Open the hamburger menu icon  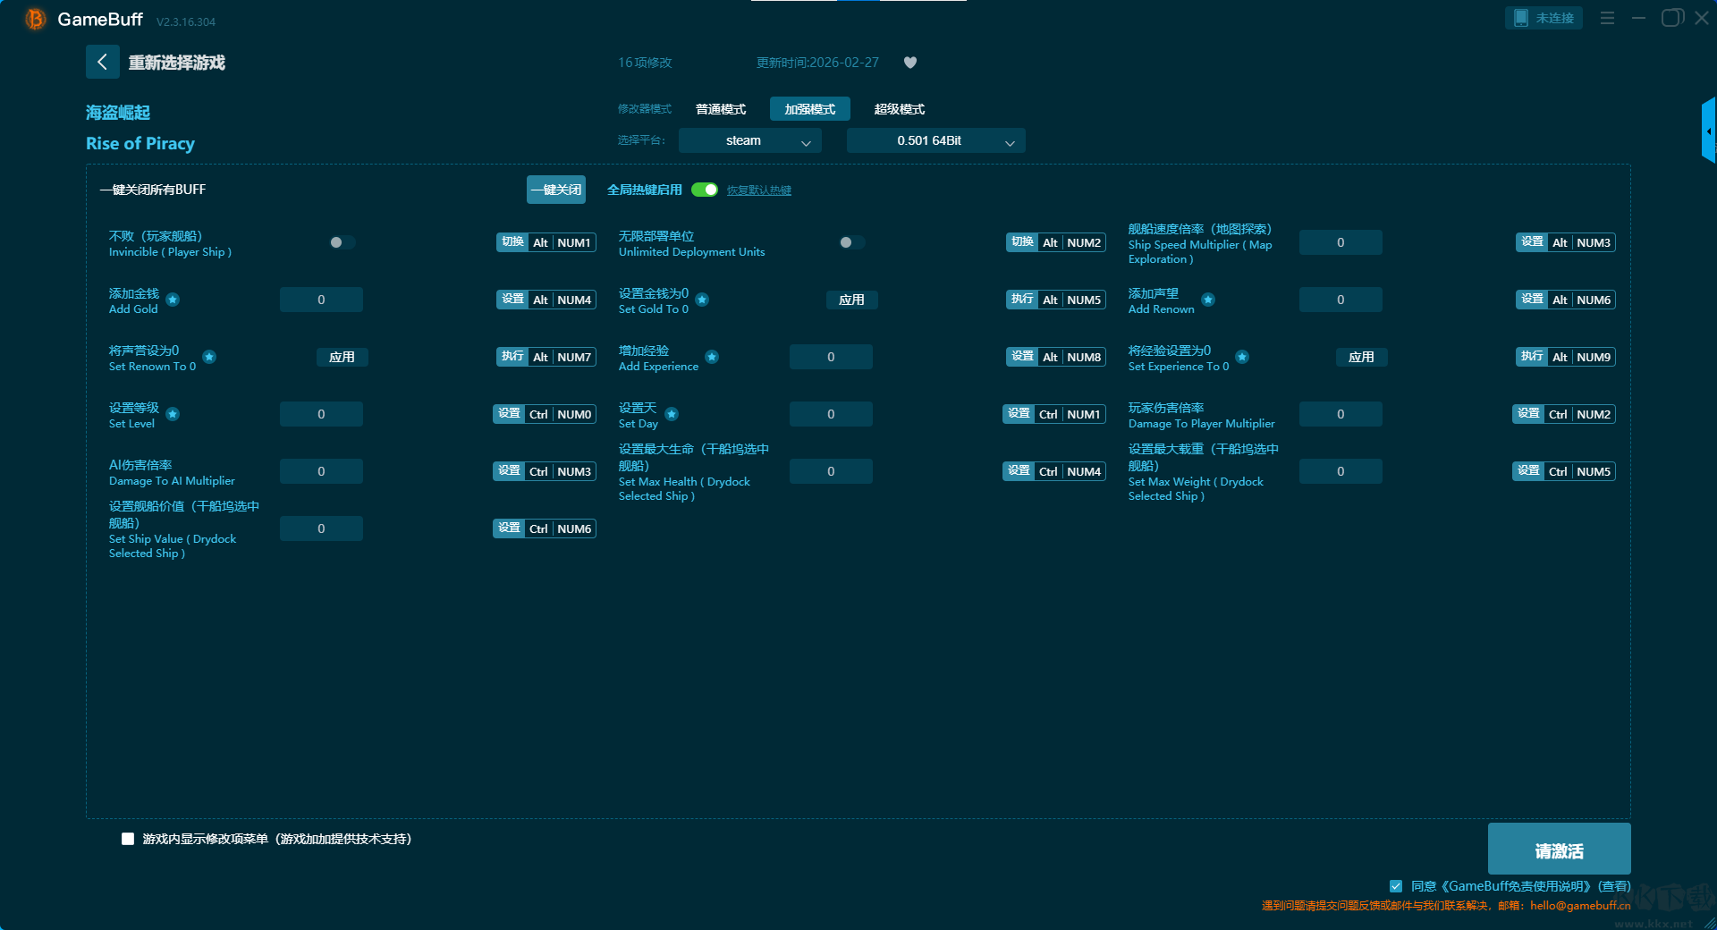coord(1607,18)
